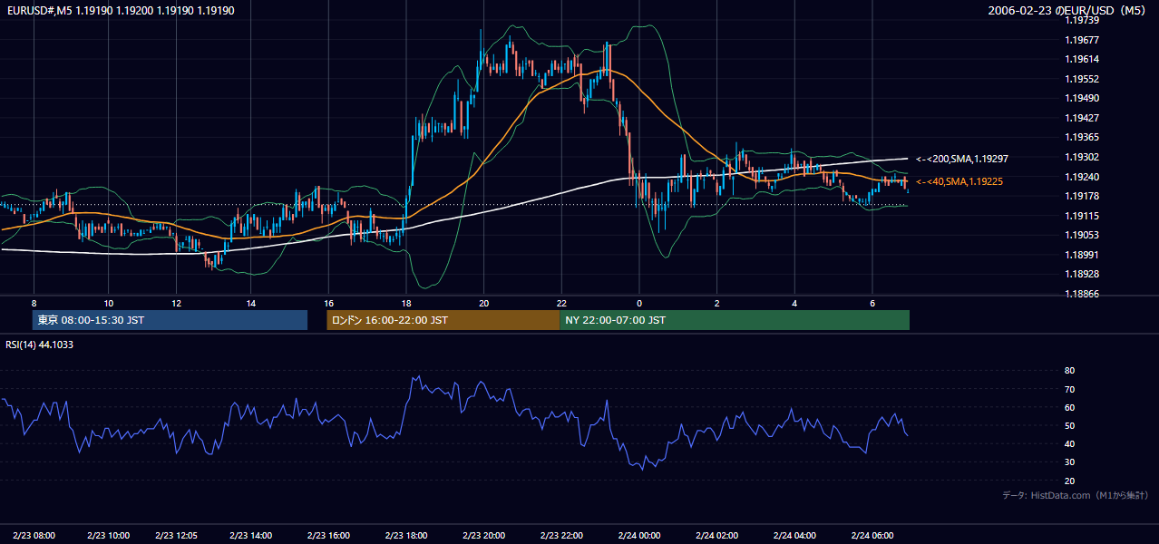Image resolution: width=1159 pixels, height=544 pixels.
Task: Click hour tick 22 on the price chart axis
Action: tap(561, 303)
